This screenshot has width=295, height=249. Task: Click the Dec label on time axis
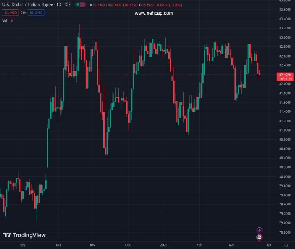click(x=128, y=245)
